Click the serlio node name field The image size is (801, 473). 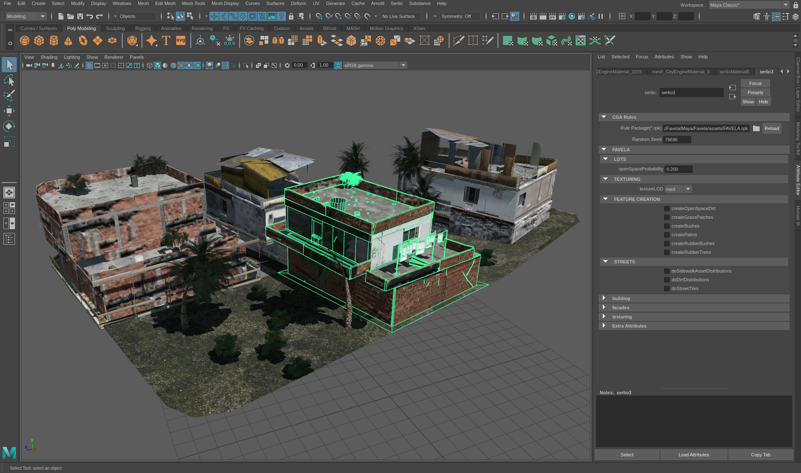pos(691,93)
